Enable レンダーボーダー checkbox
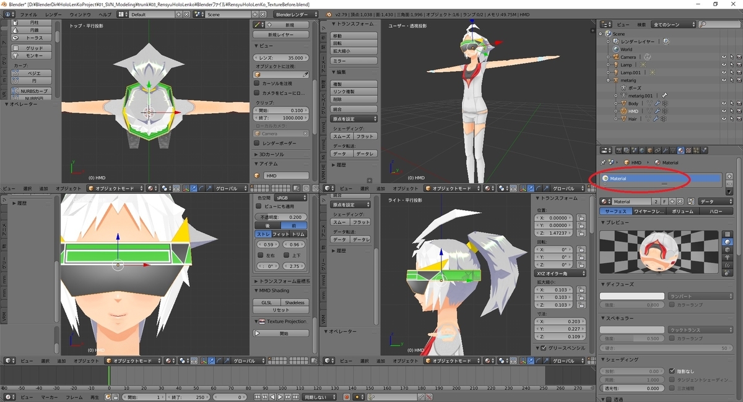The image size is (743, 402). (257, 143)
